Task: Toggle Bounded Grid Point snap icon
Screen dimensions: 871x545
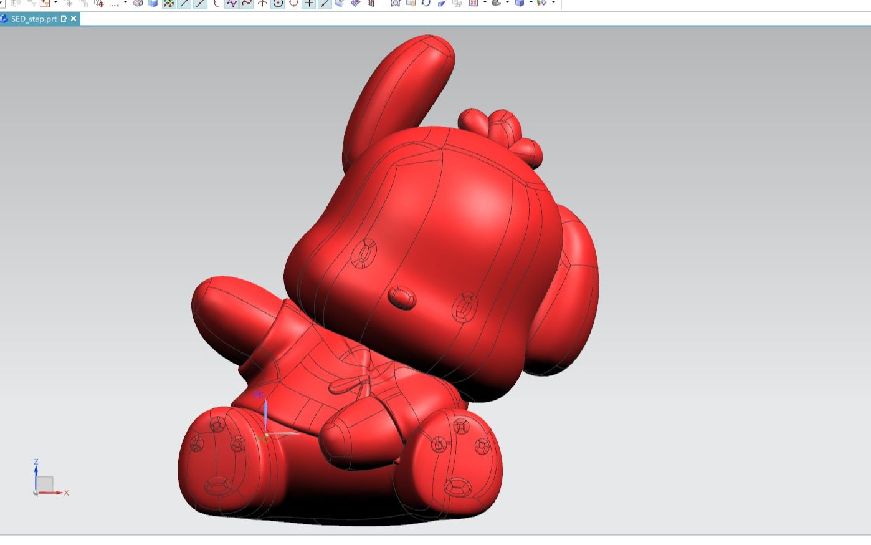Action: (371, 3)
